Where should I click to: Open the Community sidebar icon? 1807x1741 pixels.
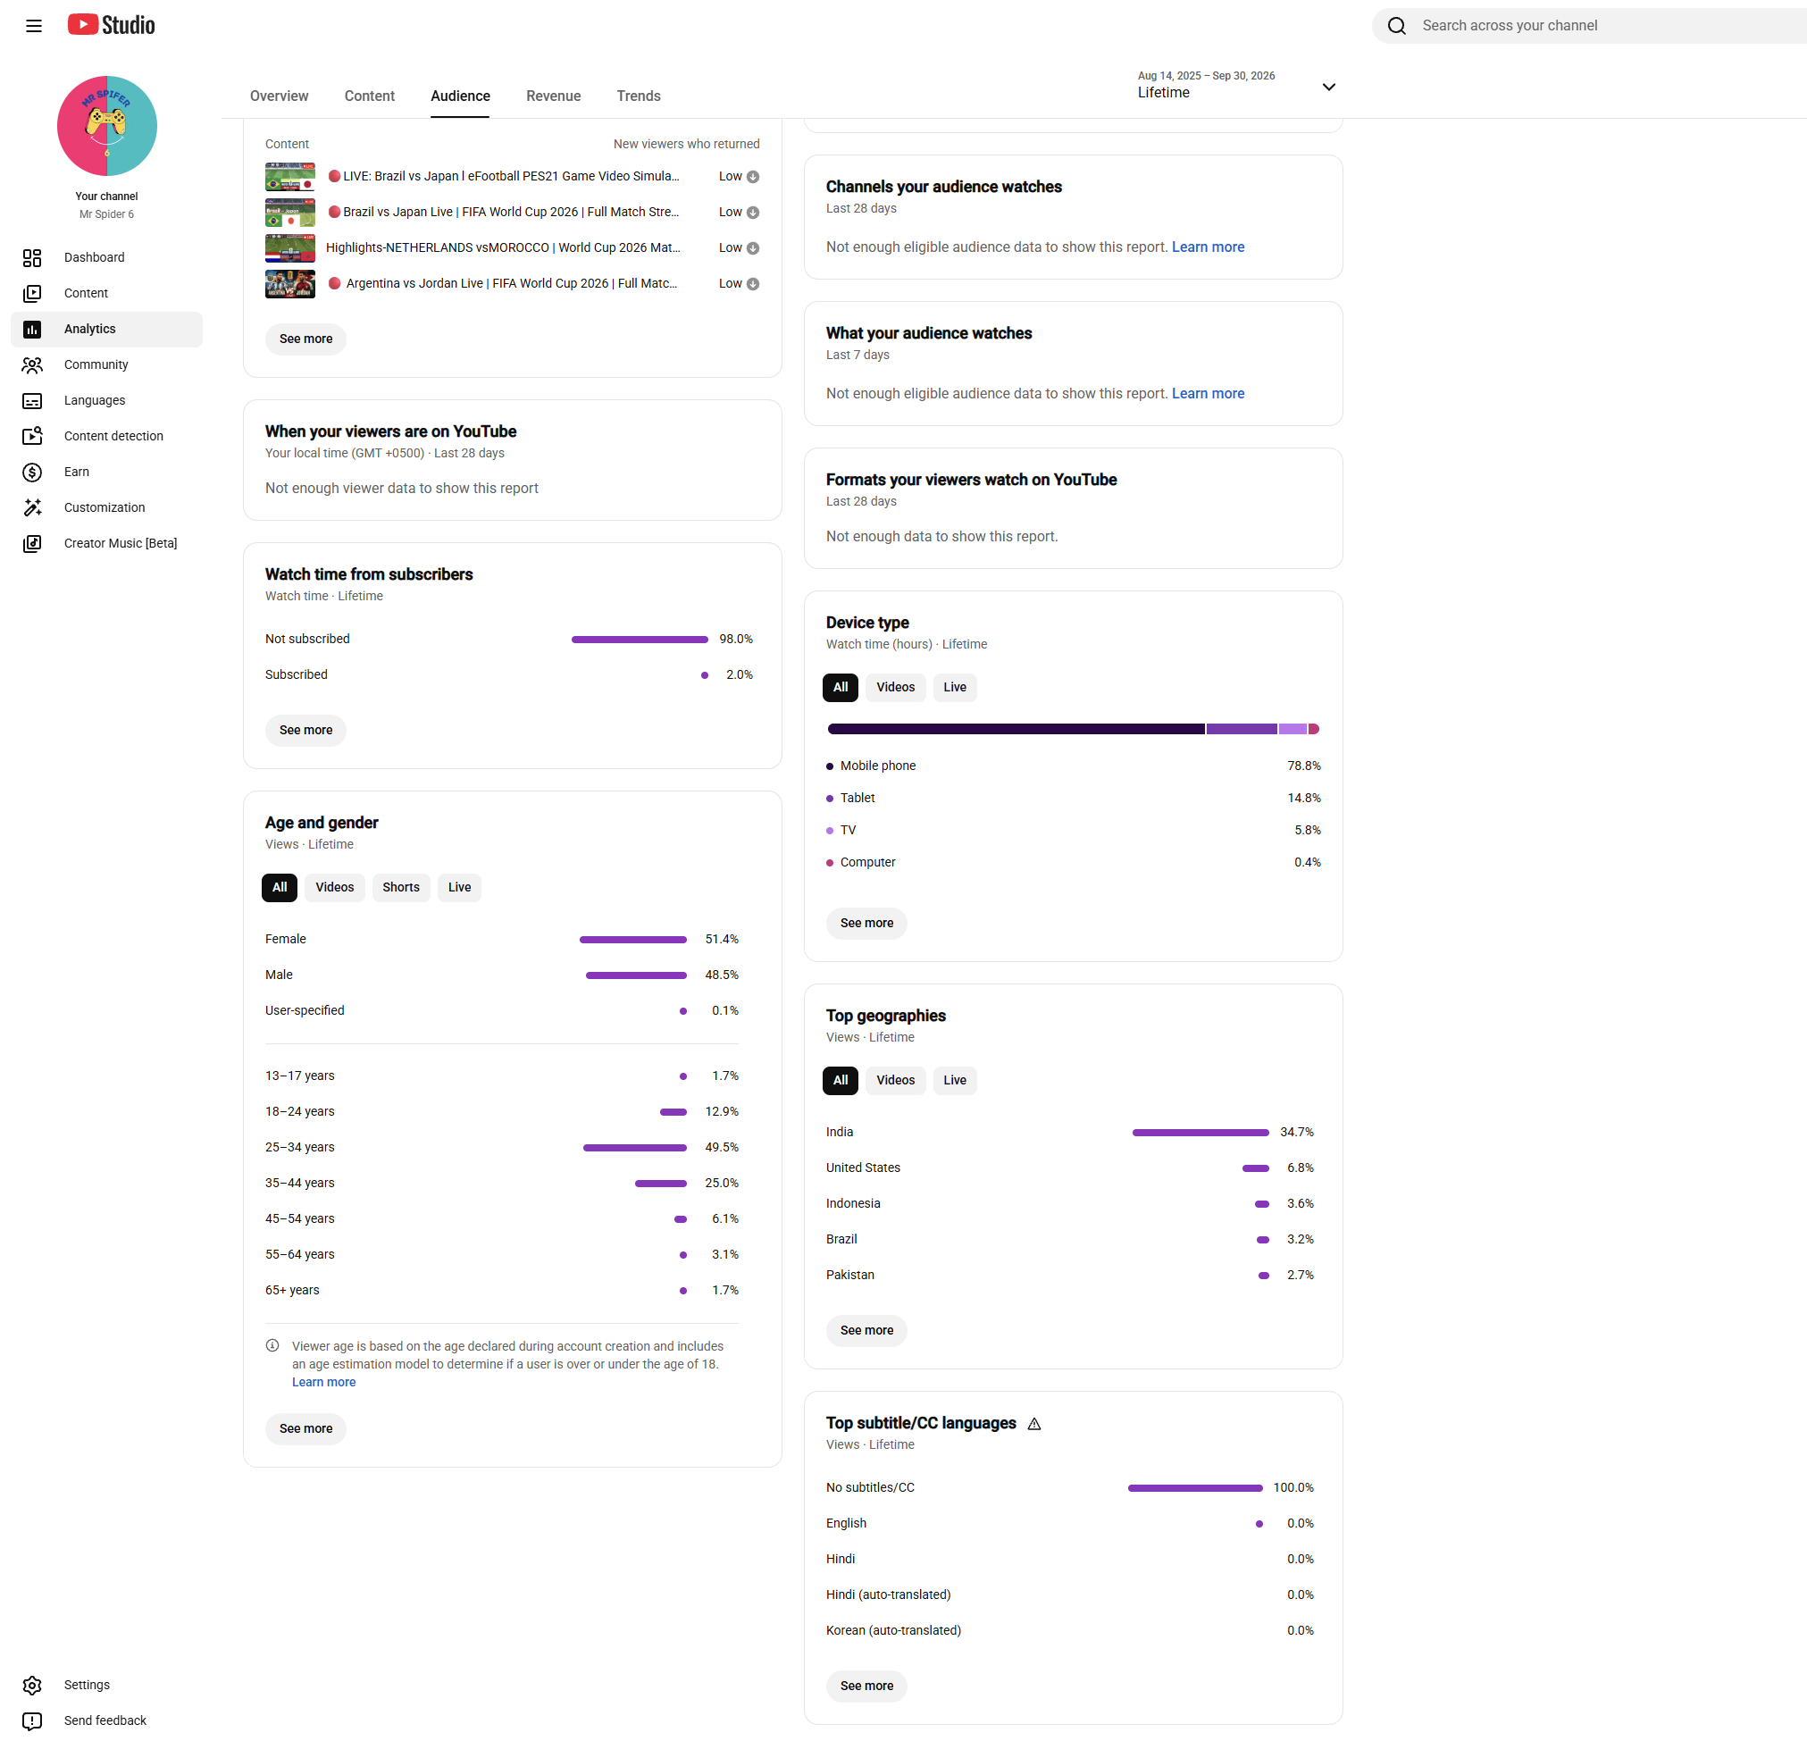pyautogui.click(x=32, y=365)
